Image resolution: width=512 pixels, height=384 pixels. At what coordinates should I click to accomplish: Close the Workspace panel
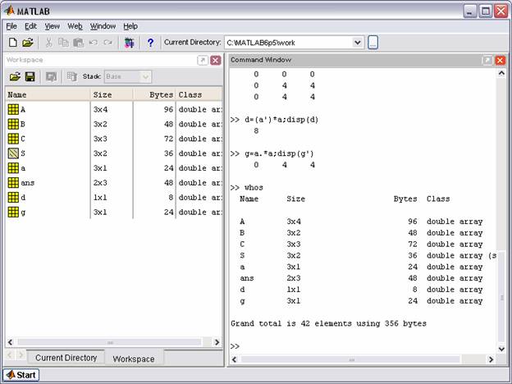click(216, 61)
